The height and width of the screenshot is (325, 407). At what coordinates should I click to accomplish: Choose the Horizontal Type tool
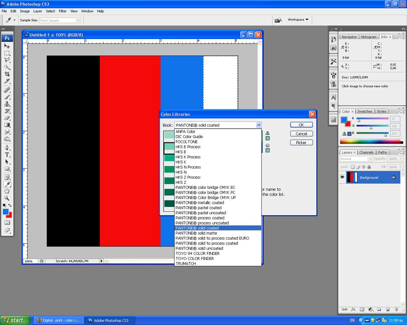click(x=7, y=155)
